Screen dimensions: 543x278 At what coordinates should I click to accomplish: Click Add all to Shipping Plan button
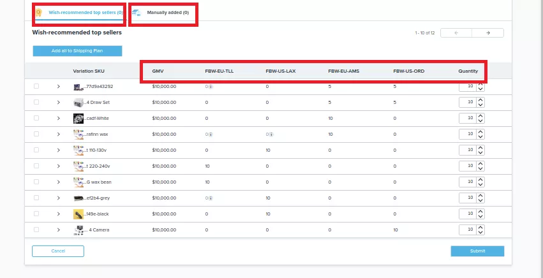point(77,51)
